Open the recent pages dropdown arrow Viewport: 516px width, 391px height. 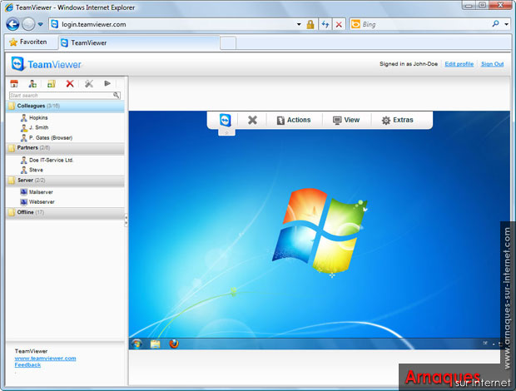[40, 24]
